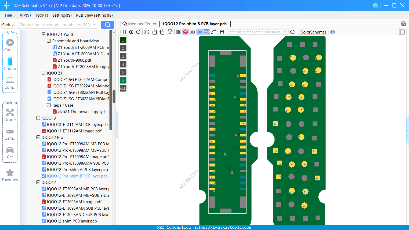
Task: Toggle visibility with the eye icon near ColorScheme
Action: [x=332, y=32]
